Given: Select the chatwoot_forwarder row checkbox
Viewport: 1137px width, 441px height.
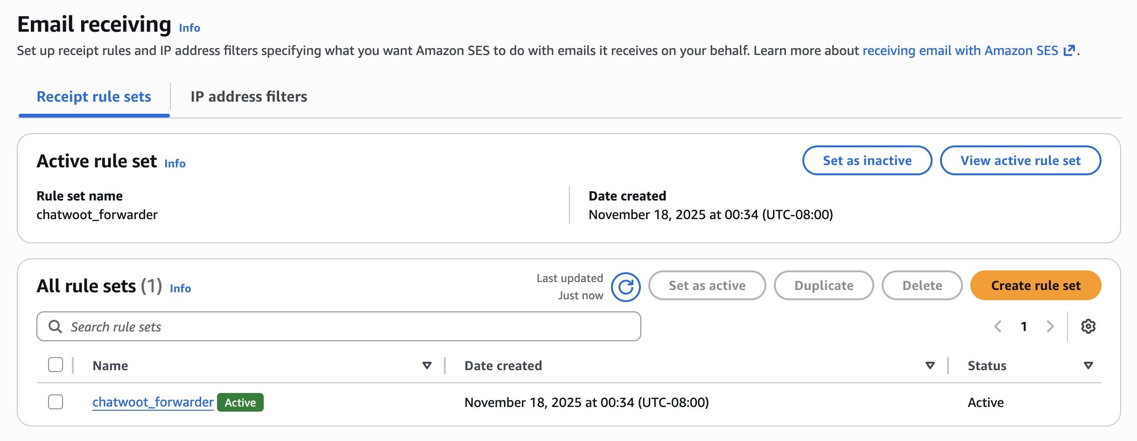Looking at the screenshot, I should 55,402.
